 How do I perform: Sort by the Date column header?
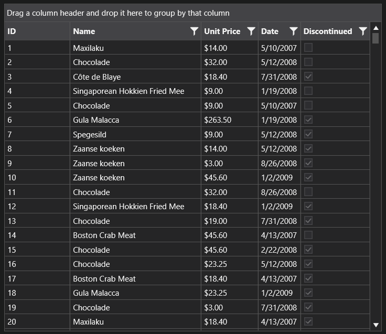coord(280,31)
